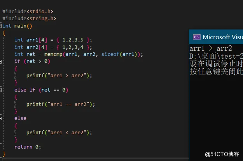Click the int ret = memcmp line

pos(79,54)
